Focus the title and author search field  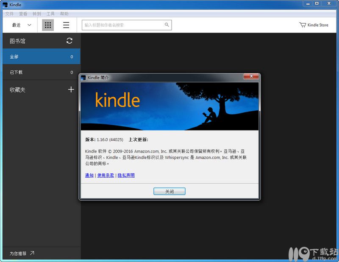point(127,25)
